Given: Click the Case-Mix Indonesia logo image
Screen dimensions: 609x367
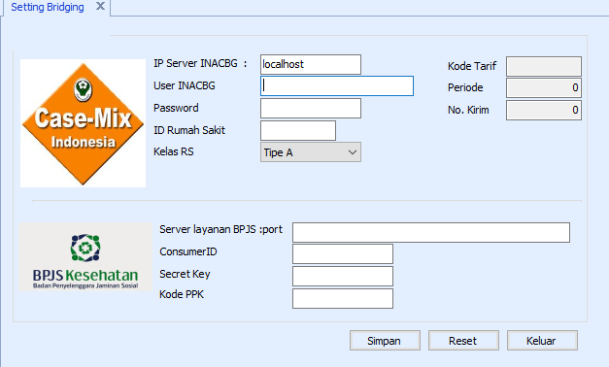Looking at the screenshot, I should coord(83,123).
